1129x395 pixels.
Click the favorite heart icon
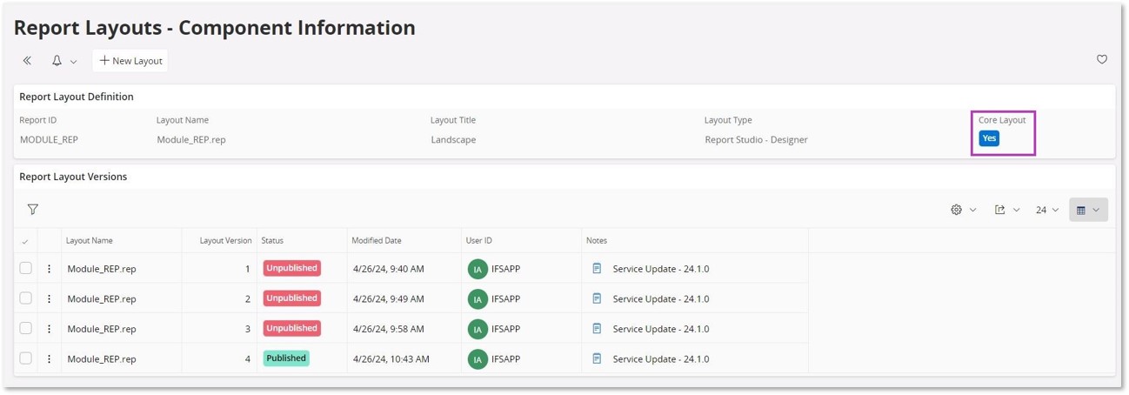pos(1102,60)
